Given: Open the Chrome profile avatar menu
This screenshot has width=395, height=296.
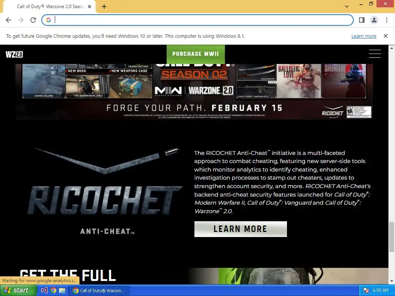Looking at the screenshot, I should tap(374, 20).
